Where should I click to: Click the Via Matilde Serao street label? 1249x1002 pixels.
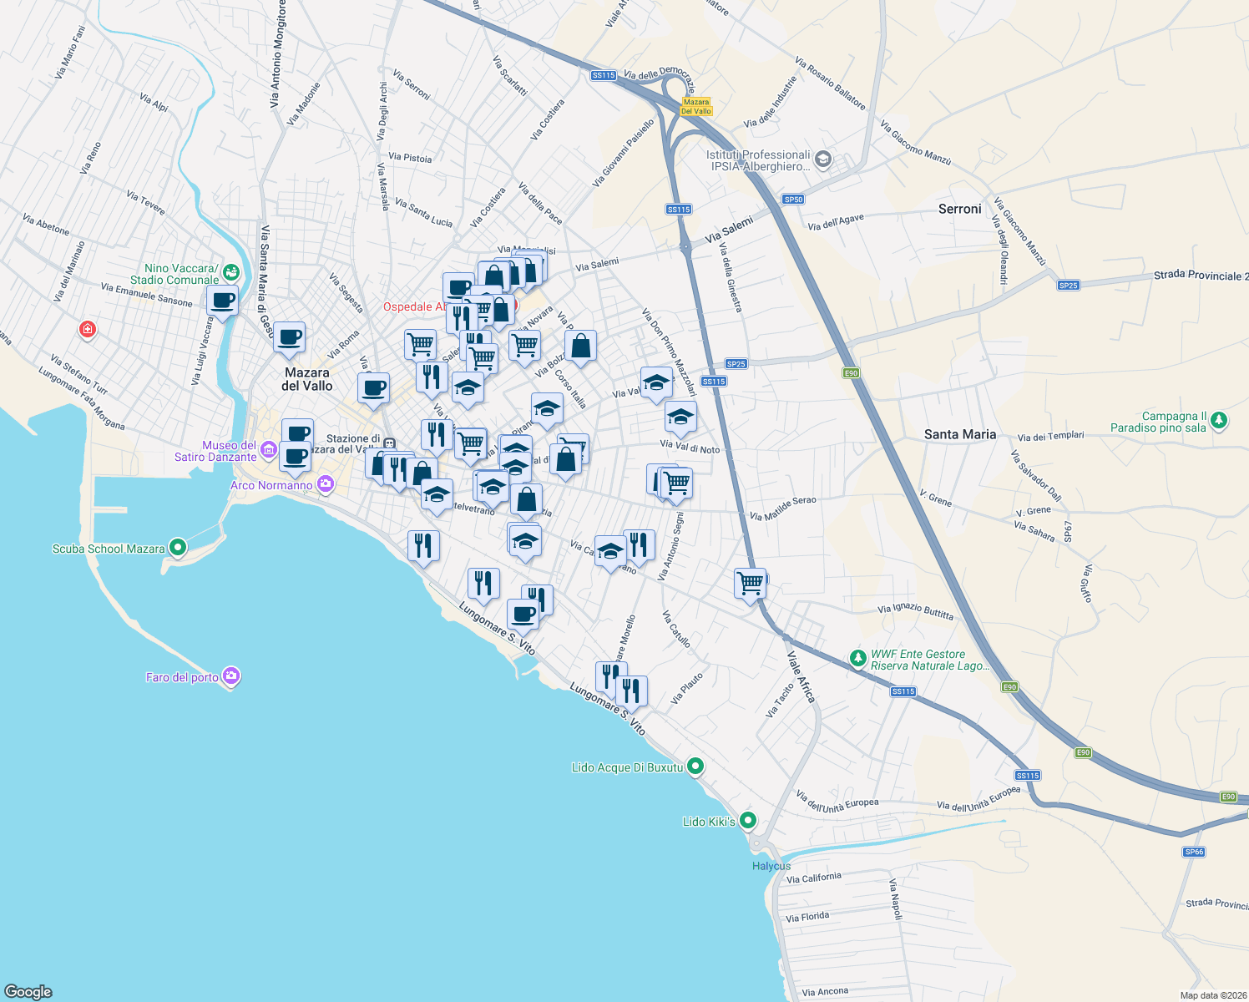pos(783,509)
